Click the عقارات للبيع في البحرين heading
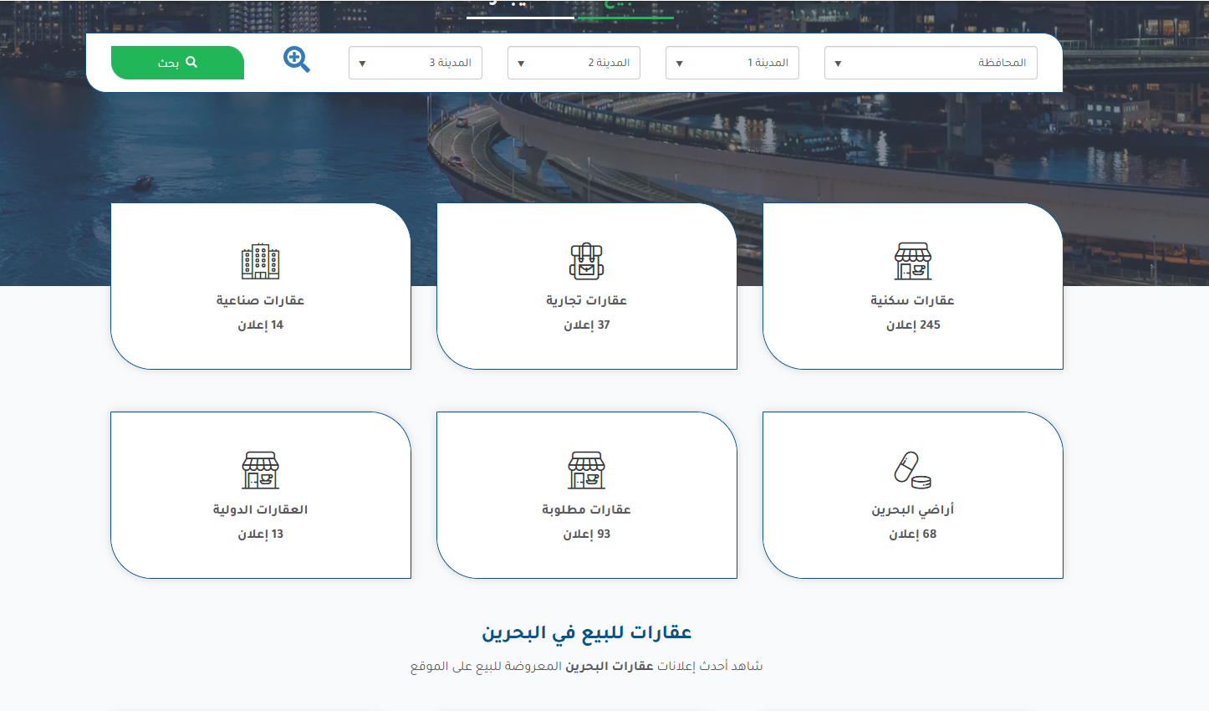The height and width of the screenshot is (711, 1209). 586,632
